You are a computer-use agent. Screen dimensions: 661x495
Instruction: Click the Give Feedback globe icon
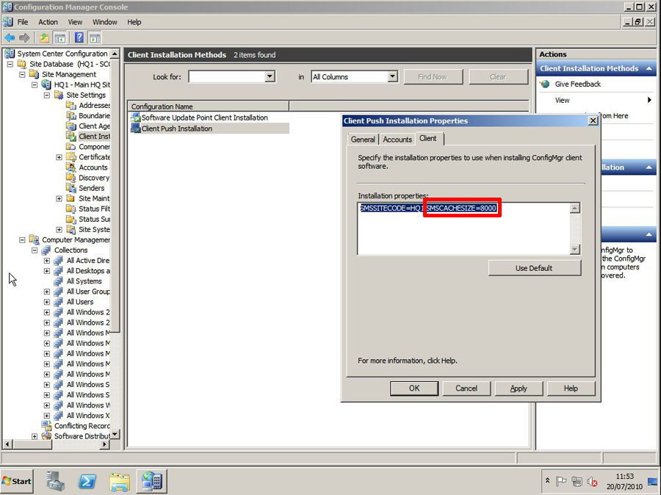pyautogui.click(x=545, y=84)
